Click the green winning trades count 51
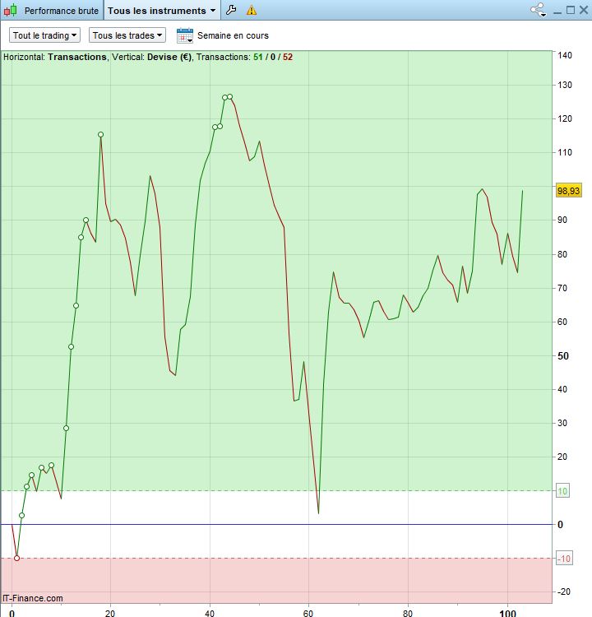 (x=258, y=57)
